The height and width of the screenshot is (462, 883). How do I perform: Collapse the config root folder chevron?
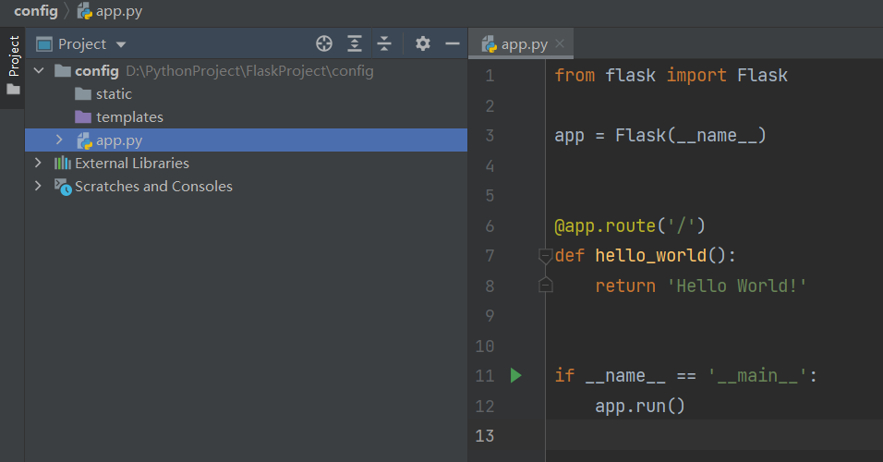coord(39,70)
